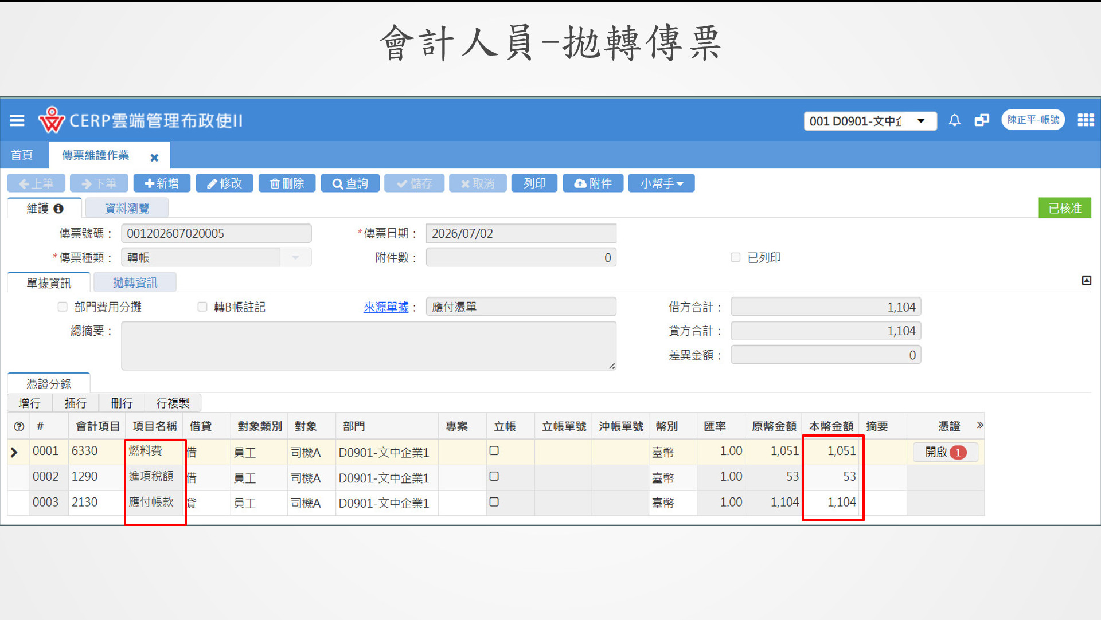The height and width of the screenshot is (620, 1101).
Task: Click the 來源單據 field showing 應付憑單
Action: (521, 307)
